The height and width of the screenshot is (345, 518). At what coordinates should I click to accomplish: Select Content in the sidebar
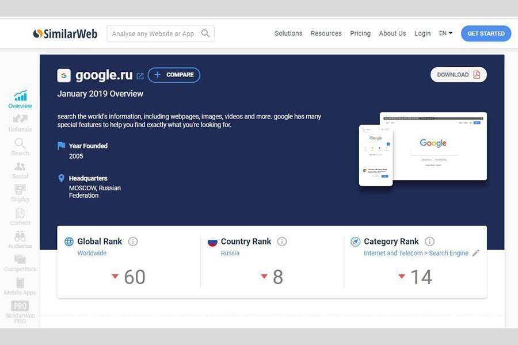click(20, 217)
